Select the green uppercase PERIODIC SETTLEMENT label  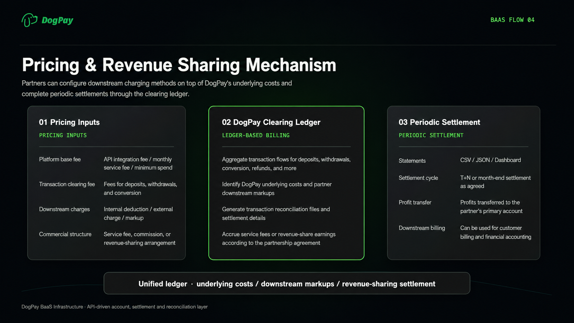[431, 135]
